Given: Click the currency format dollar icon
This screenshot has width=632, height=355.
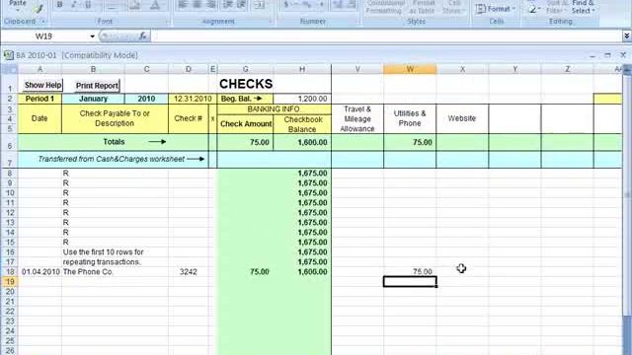Looking at the screenshot, I should click(286, 4).
